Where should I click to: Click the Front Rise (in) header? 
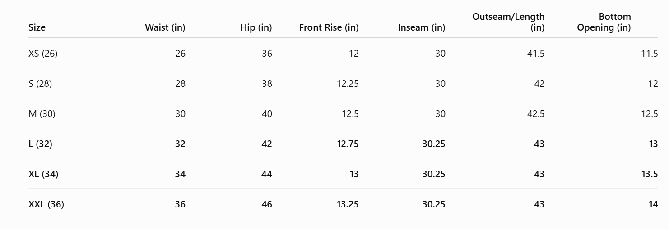coord(329,27)
